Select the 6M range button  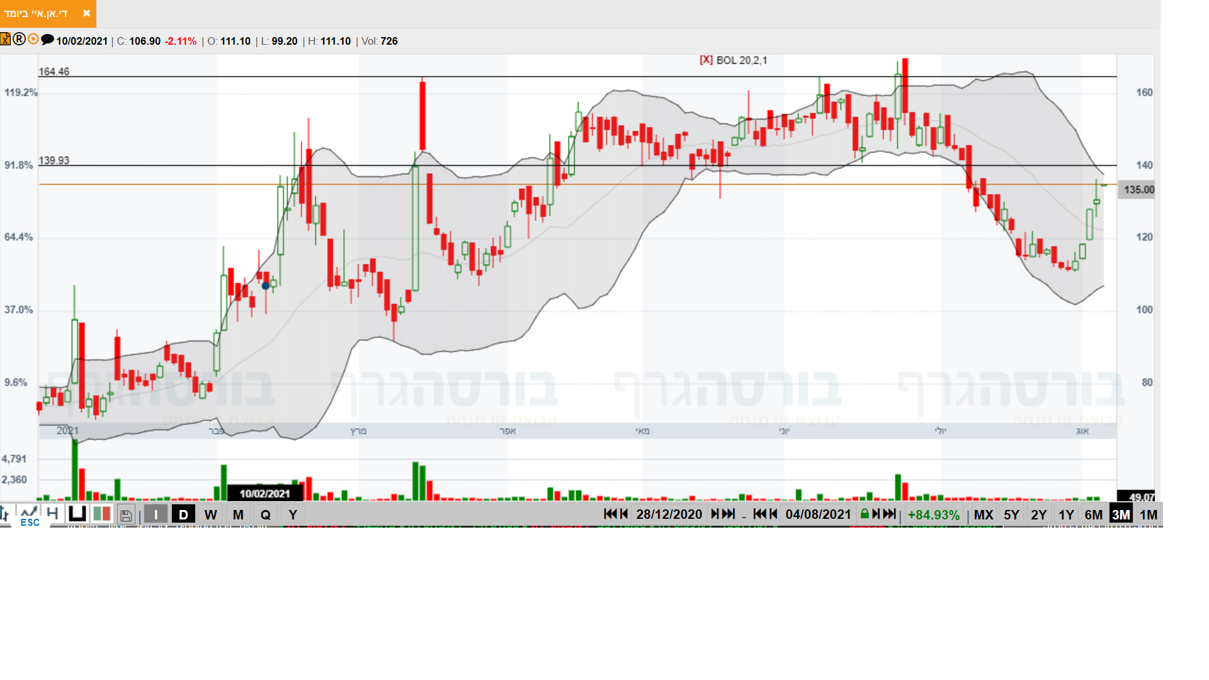[1093, 514]
